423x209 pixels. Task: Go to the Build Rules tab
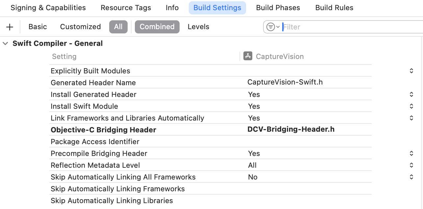point(334,8)
